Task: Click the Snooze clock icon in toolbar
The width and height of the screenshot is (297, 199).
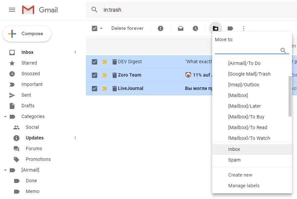Action: pyautogui.click(x=195, y=28)
